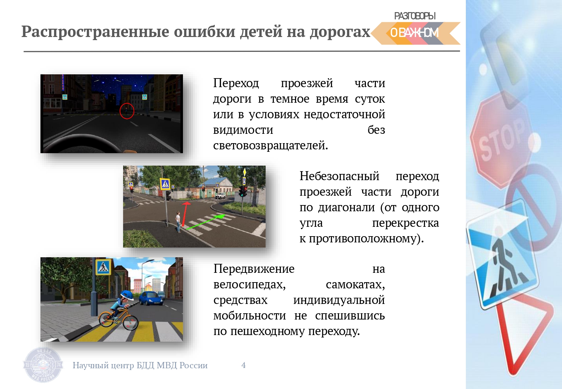Click the slide number 4
Image resolution: width=562 pixels, height=389 pixels.
243,365
